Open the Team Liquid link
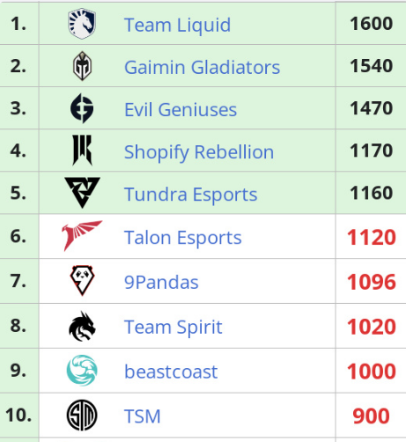Viewport: 406px width, 442px height. coord(177,25)
